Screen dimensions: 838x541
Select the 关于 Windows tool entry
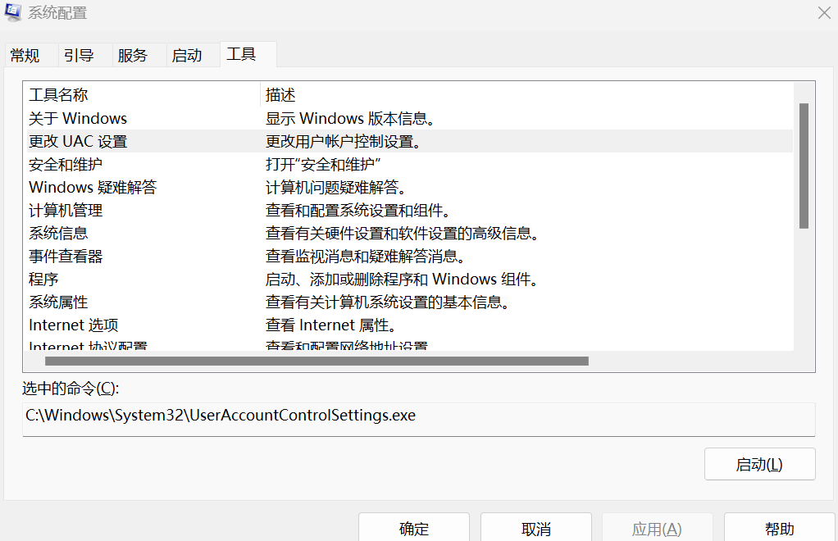point(79,119)
